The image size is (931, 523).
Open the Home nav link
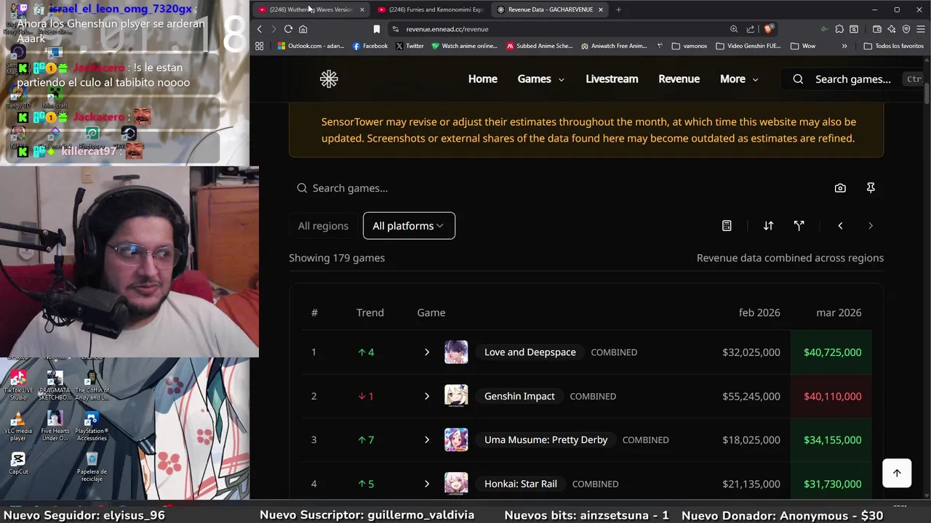(x=483, y=79)
